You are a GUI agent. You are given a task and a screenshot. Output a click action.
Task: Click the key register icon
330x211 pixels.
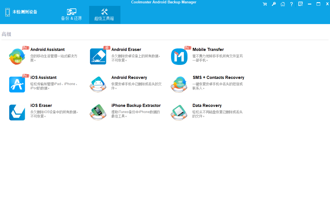pyautogui.click(x=274, y=4)
